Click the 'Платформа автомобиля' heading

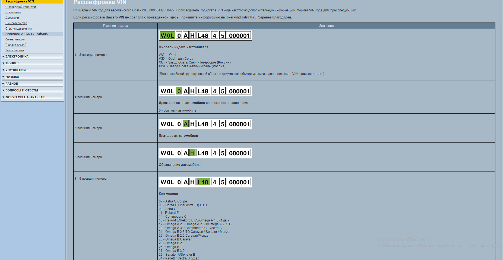pyautogui.click(x=178, y=136)
